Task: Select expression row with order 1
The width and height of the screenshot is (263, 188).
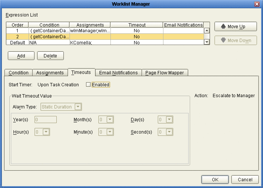Action: click(x=105, y=31)
